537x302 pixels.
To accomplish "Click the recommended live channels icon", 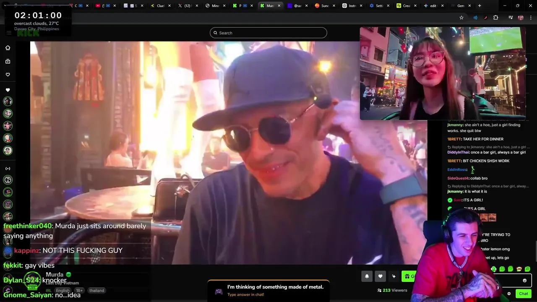I will pyautogui.click(x=8, y=169).
